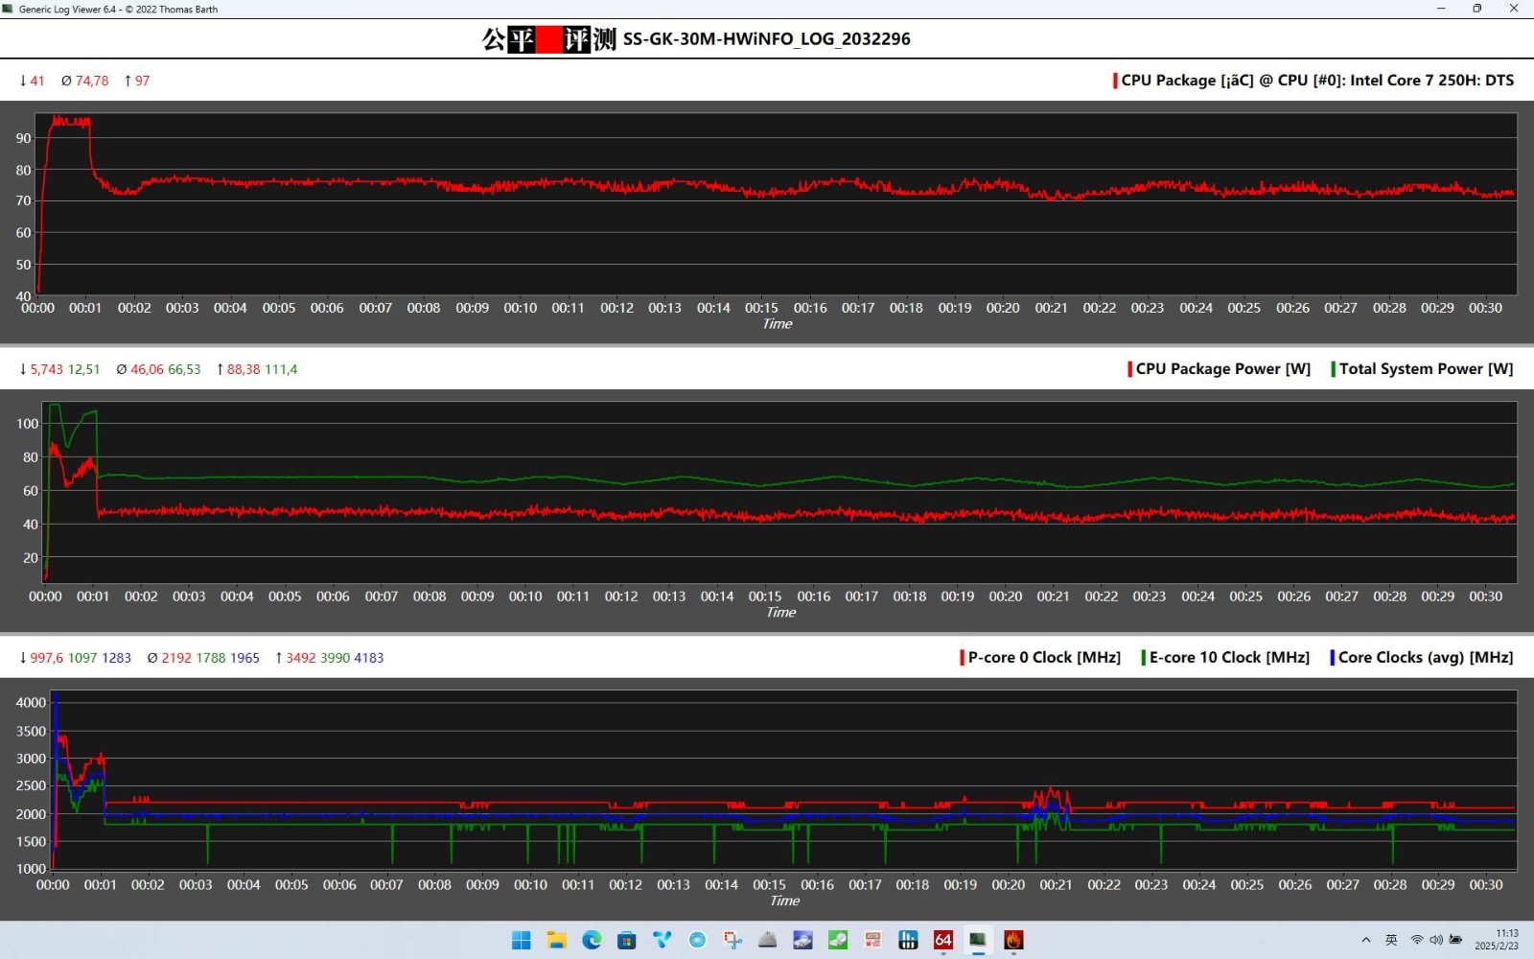Click the Generic Log Viewer title bar icon
This screenshot has height=959, width=1534.
[x=9, y=9]
